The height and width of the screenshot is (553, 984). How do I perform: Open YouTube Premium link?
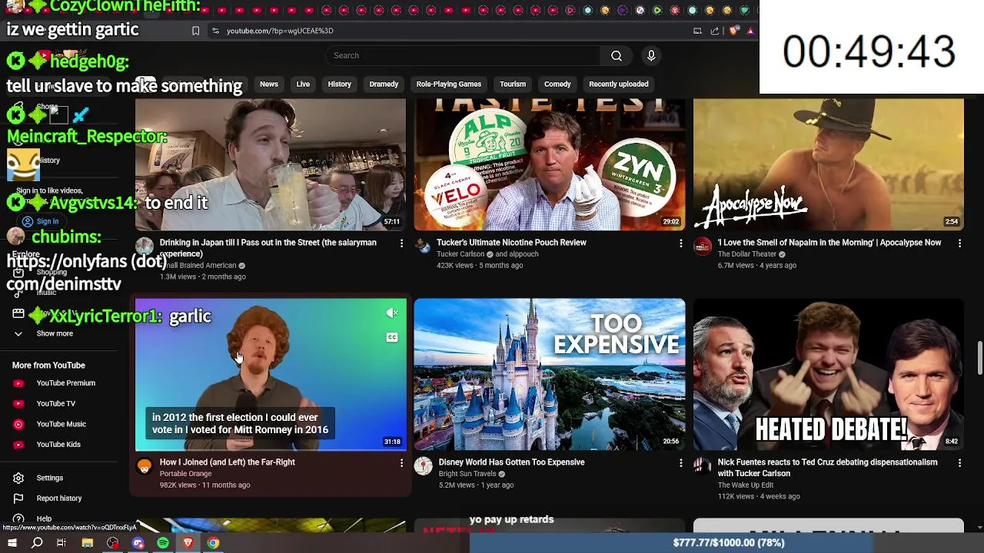pos(66,383)
